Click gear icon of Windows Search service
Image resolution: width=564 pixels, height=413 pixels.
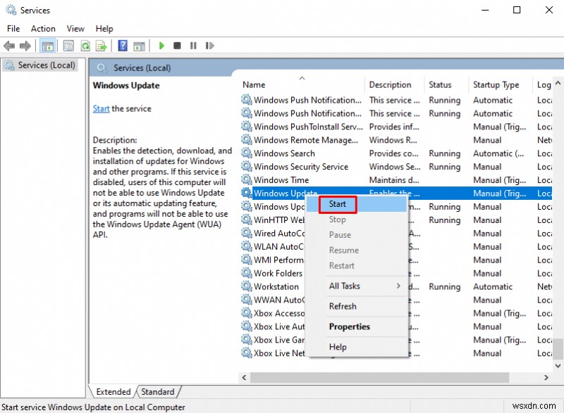coord(246,153)
